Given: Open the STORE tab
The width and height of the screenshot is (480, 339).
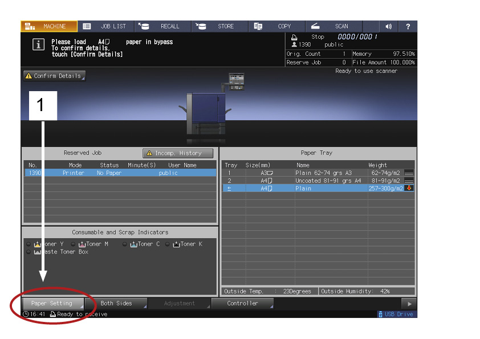Looking at the screenshot, I should click(x=220, y=26).
